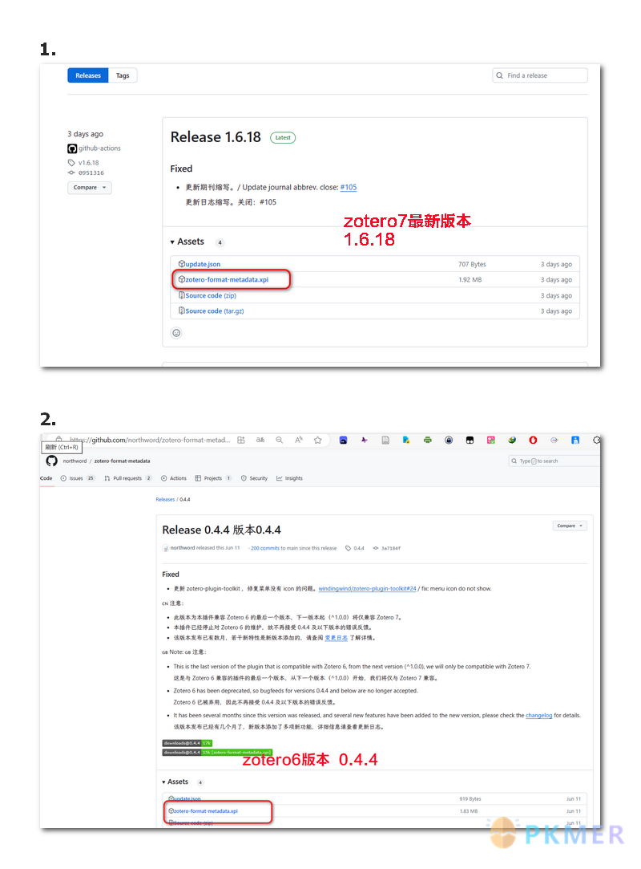Click the split screen icon in address bar
Image resolution: width=641 pixels, height=869 pixels.
241,440
